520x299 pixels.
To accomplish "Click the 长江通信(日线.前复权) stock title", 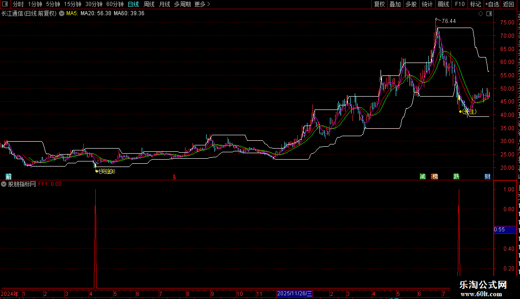I will point(29,14).
